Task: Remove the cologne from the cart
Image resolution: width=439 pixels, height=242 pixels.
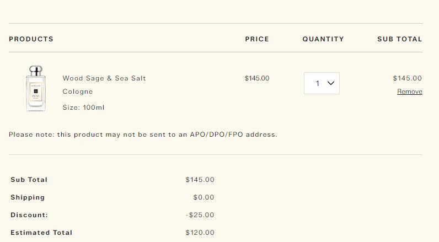Action: [410, 92]
